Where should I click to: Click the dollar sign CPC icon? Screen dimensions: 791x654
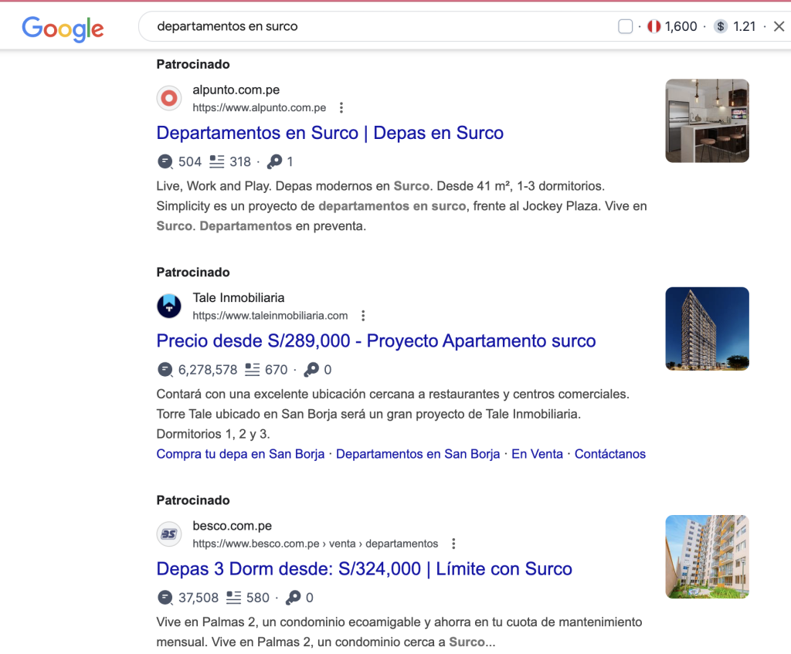[721, 26]
